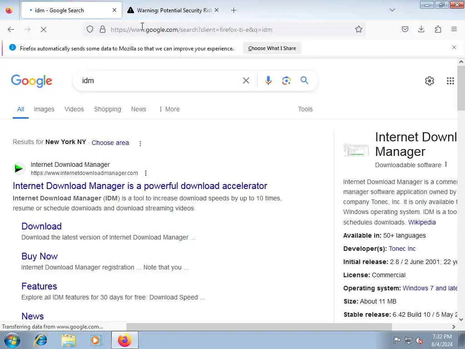Switch to the Potential Security Risk tab
The image size is (465, 349).
click(173, 10)
